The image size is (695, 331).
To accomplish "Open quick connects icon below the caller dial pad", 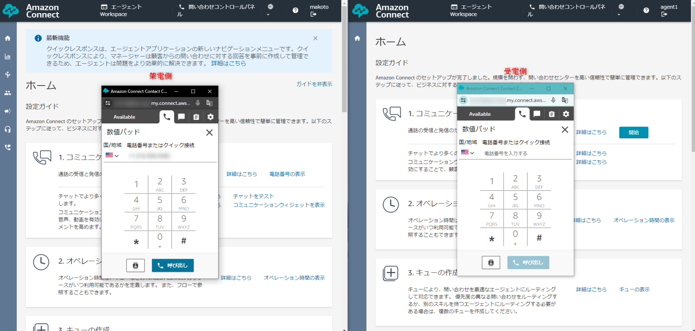I will (135, 265).
